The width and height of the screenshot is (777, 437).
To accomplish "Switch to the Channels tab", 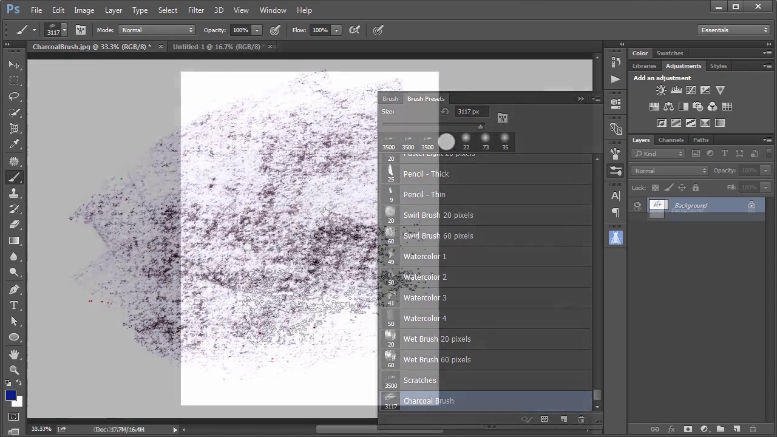I will 671,140.
